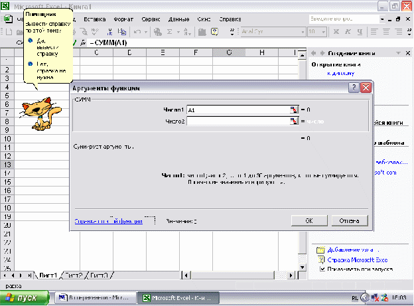Click the fx insert function icon
The width and height of the screenshot is (414, 306).
click(x=83, y=42)
